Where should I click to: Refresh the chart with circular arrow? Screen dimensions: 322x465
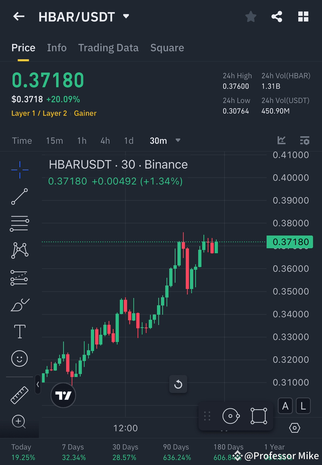[x=178, y=384]
